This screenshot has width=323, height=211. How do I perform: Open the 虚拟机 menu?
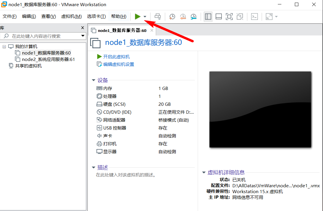click(x=71, y=16)
